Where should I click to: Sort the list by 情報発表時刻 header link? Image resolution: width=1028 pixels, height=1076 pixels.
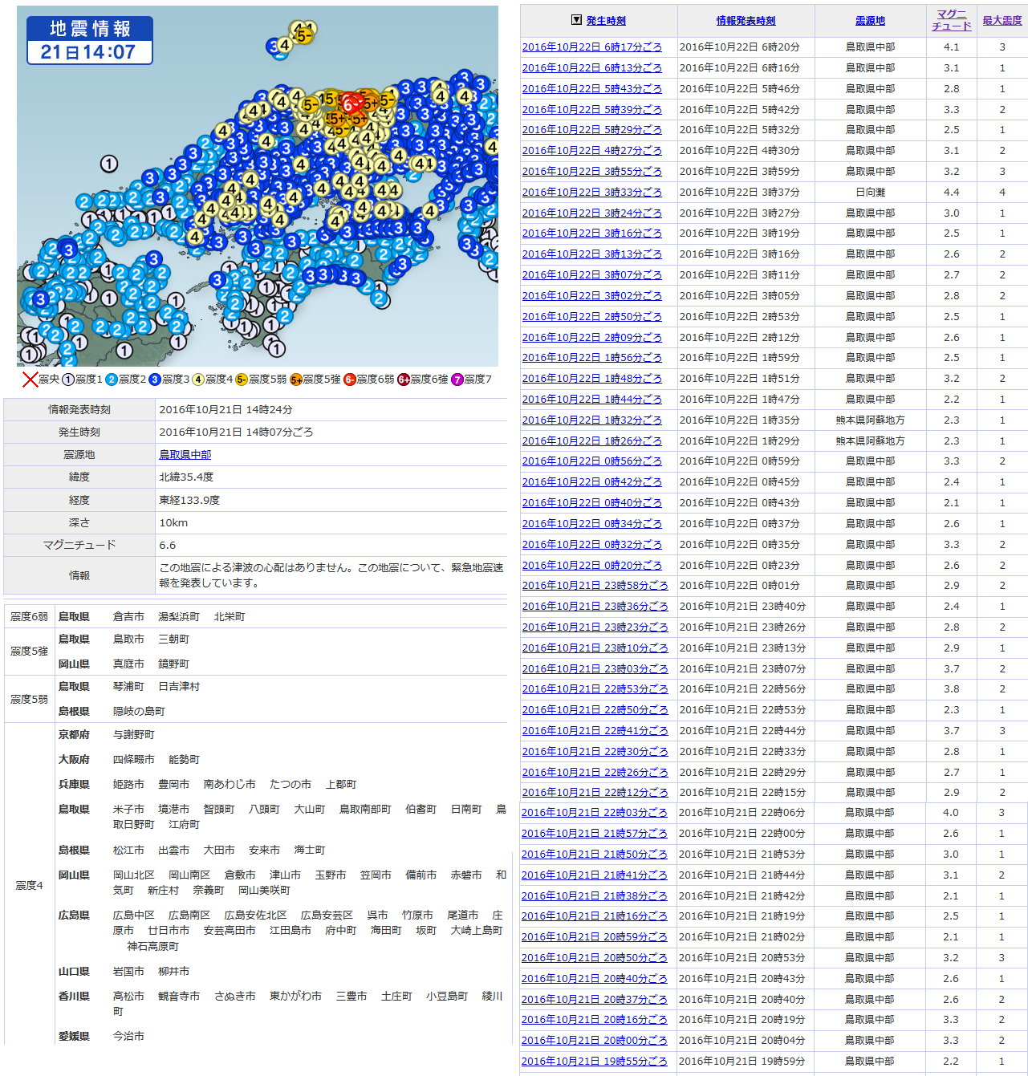pos(746,21)
